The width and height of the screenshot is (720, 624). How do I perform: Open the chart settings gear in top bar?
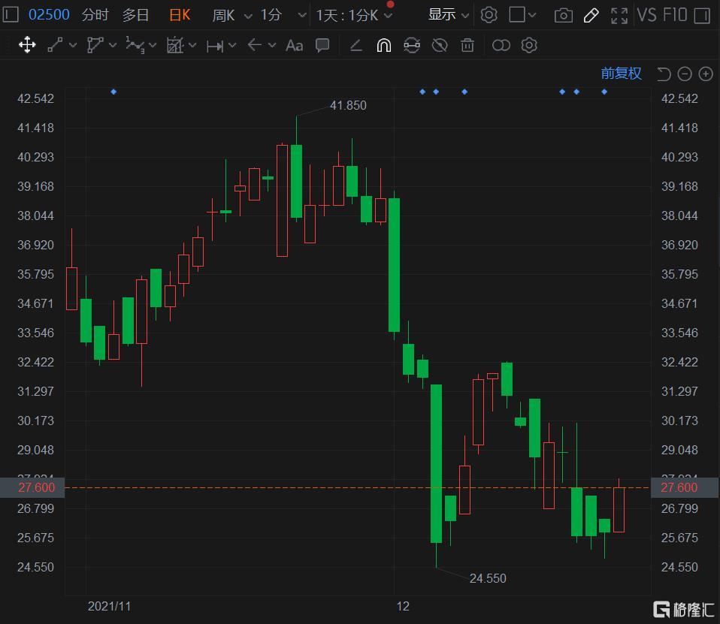pos(489,15)
